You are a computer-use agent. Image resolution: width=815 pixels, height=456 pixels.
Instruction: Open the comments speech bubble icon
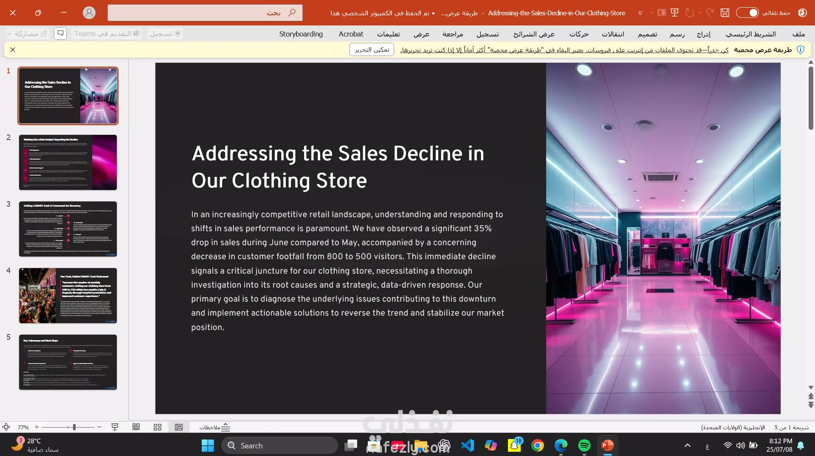click(x=60, y=34)
